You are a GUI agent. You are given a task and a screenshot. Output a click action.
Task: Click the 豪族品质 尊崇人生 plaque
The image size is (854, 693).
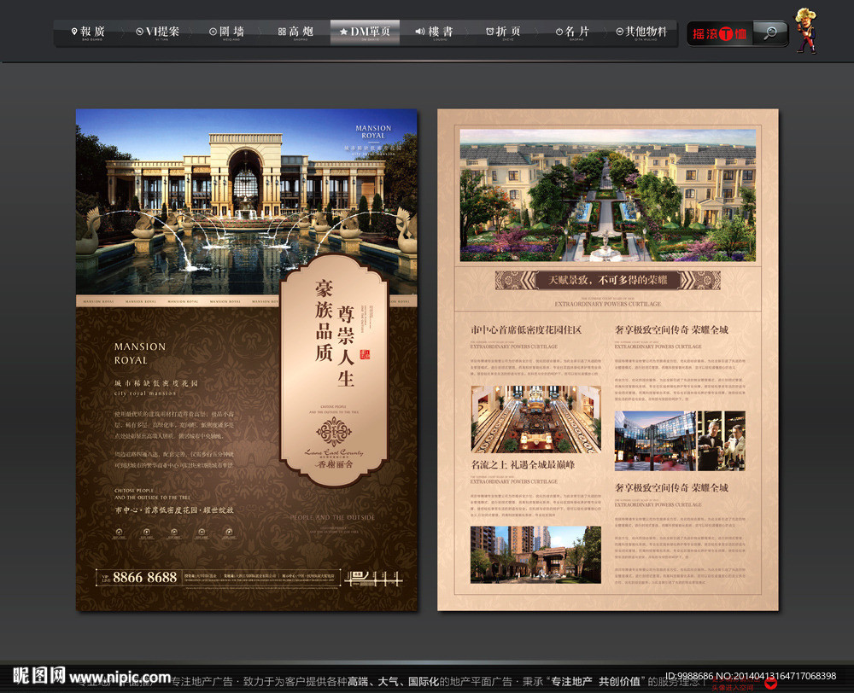pos(334,370)
